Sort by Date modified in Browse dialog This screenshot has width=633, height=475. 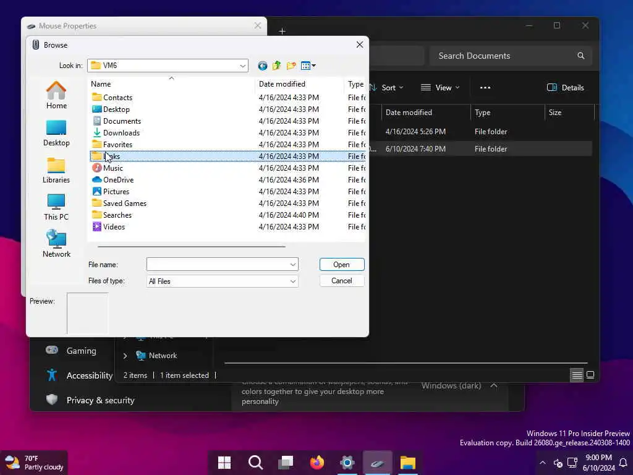click(282, 83)
